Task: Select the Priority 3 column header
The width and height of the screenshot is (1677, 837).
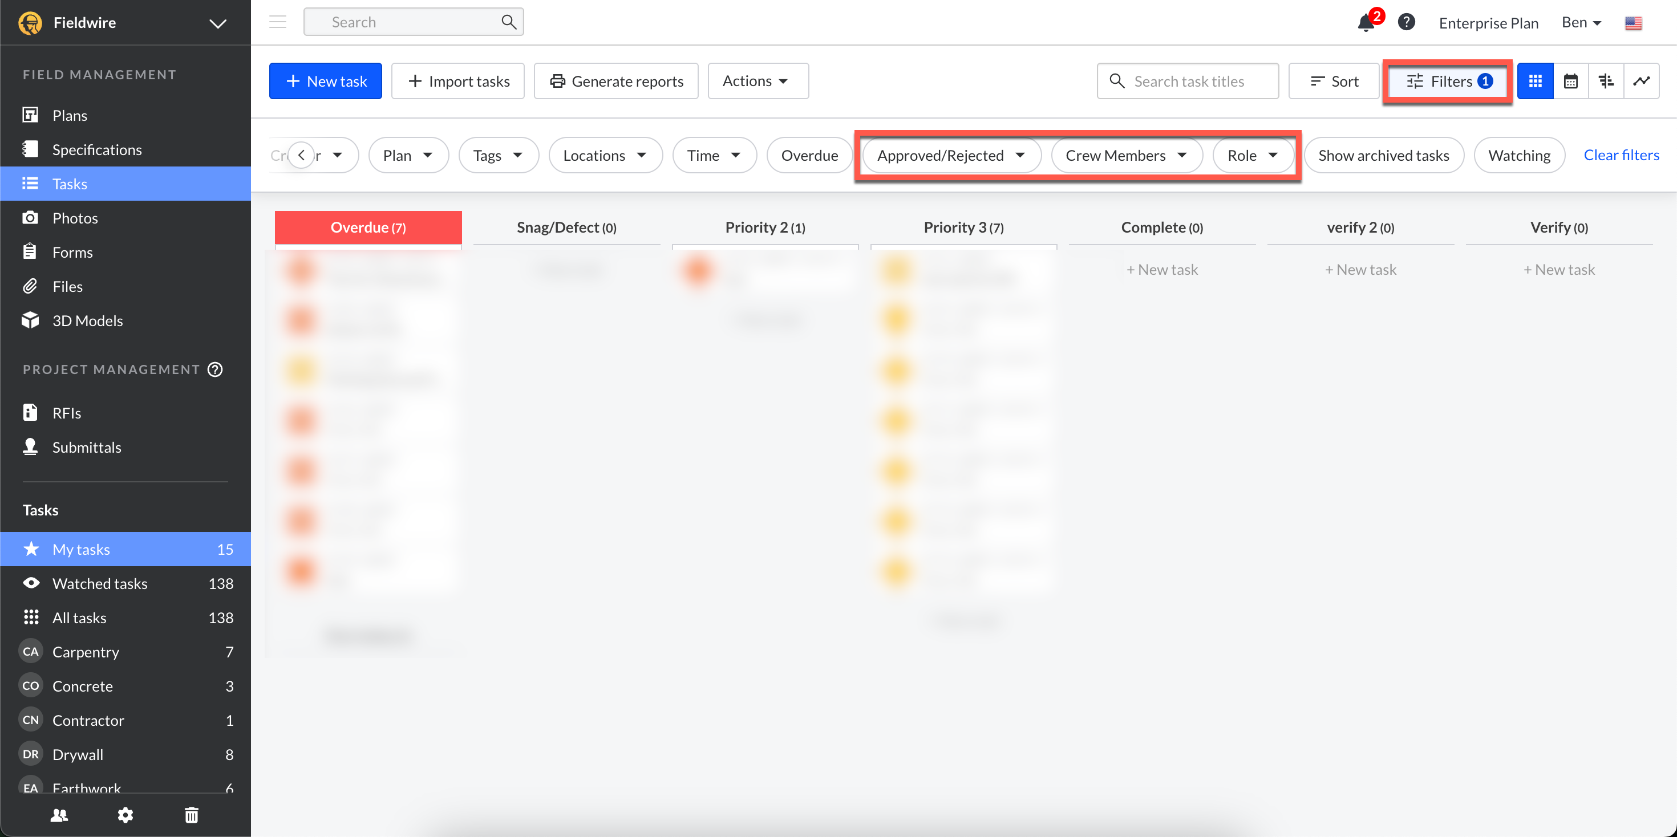Action: (964, 228)
